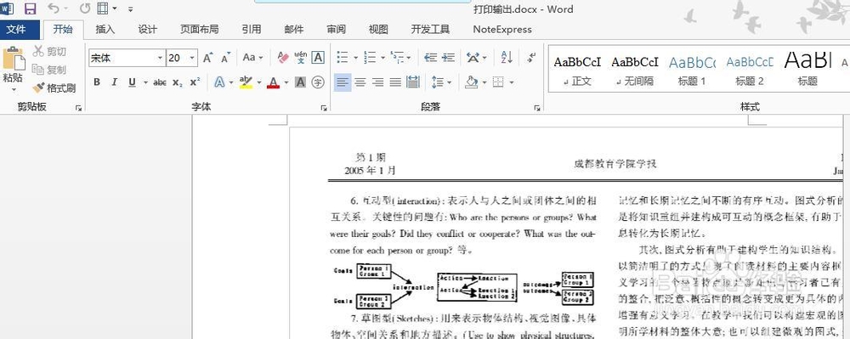The image size is (850, 339).
Task: Open the customize quick access toolbar dropdown
Action: point(131,9)
